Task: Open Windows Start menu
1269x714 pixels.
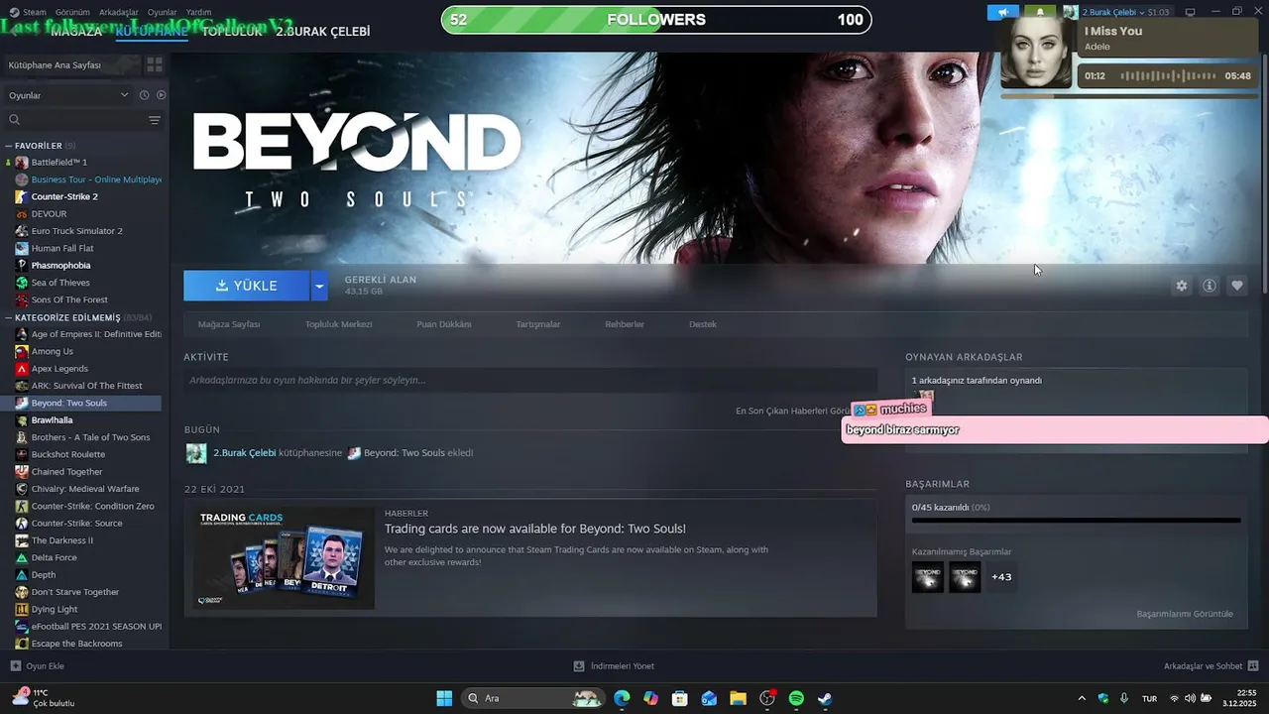Action: (x=444, y=698)
